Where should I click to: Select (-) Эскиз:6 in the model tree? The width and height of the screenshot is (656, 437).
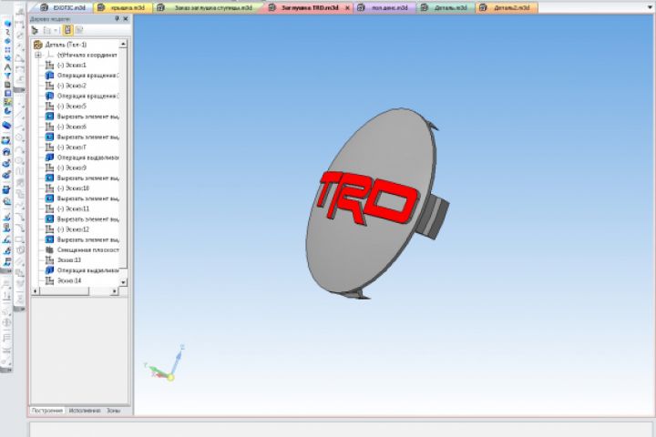[x=67, y=127]
